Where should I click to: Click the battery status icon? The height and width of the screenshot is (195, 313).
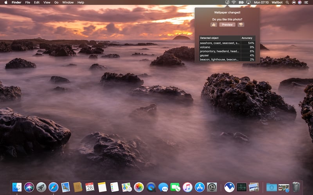241,2
